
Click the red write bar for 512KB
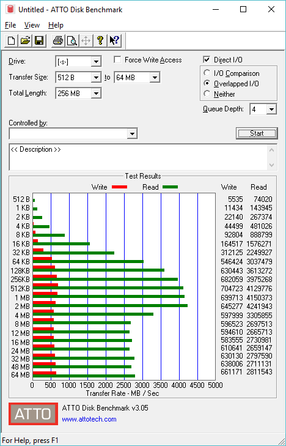coord(45,284)
